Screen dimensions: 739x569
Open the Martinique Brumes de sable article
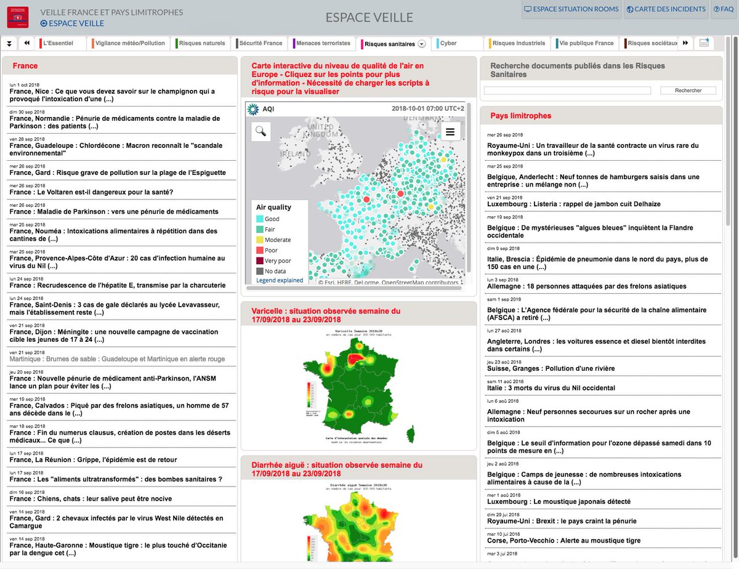click(117, 359)
